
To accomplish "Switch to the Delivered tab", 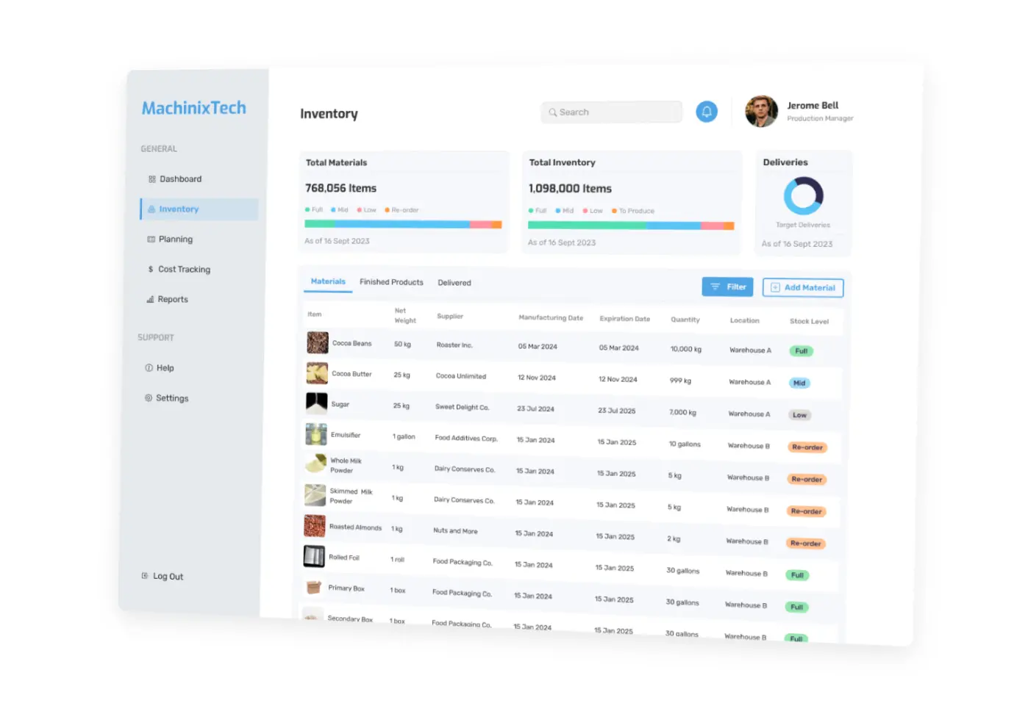I will point(454,283).
